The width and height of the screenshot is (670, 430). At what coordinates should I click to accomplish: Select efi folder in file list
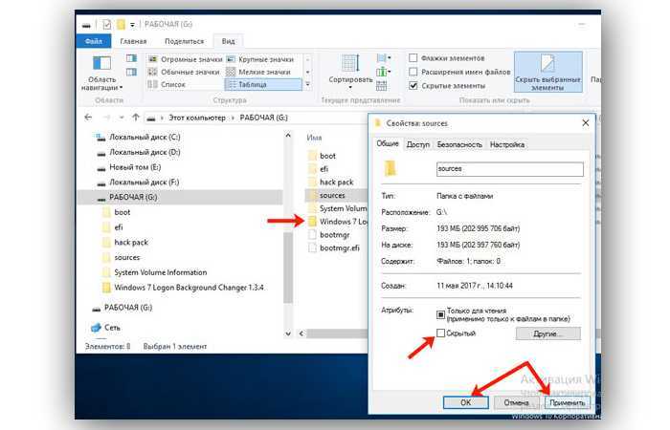324,169
